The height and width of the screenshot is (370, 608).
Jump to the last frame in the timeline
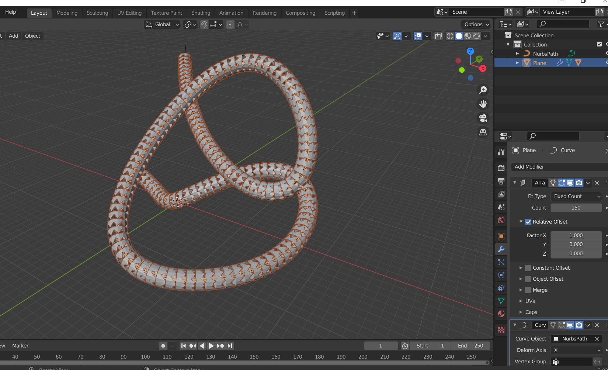[229, 346]
